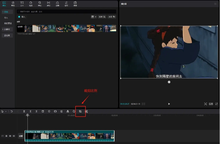Viewport: 220px width, 144px height.
Task: Click the crop ratio tool in timeline toolbar
Action: coord(80,111)
